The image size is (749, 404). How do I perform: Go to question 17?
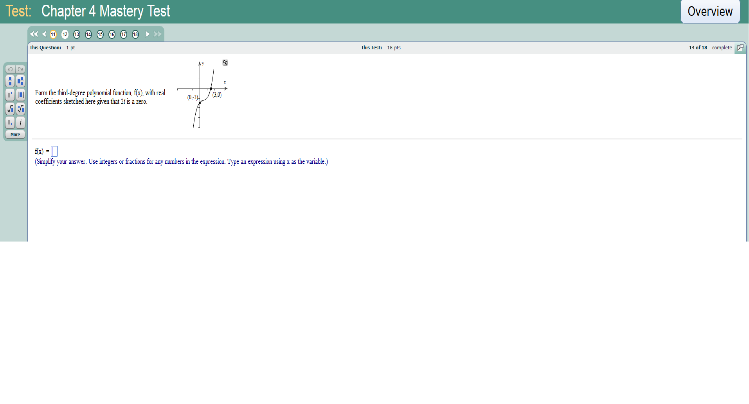tap(124, 34)
